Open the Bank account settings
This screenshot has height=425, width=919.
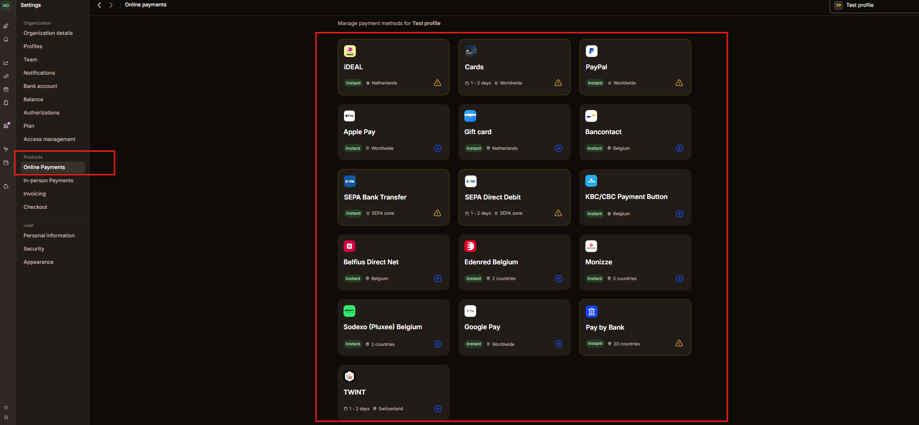(x=40, y=86)
